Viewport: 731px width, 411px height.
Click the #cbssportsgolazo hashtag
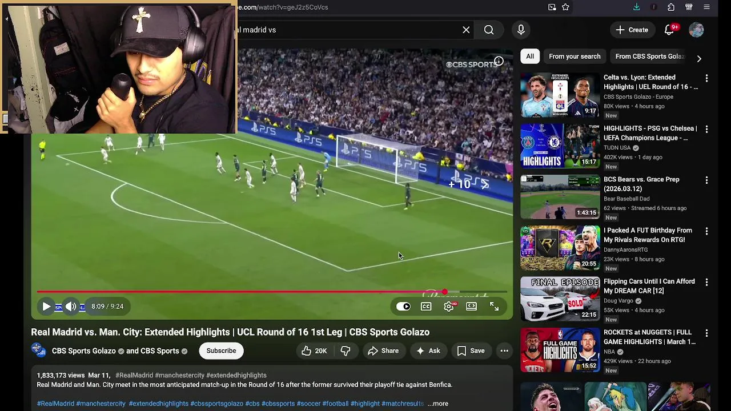pos(216,404)
